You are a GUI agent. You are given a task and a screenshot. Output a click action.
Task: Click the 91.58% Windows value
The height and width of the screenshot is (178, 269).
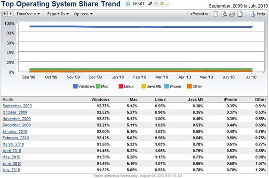[x=103, y=145]
